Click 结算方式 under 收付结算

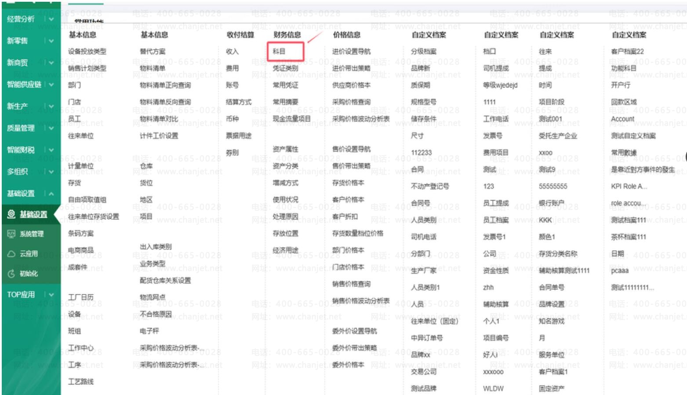point(239,102)
